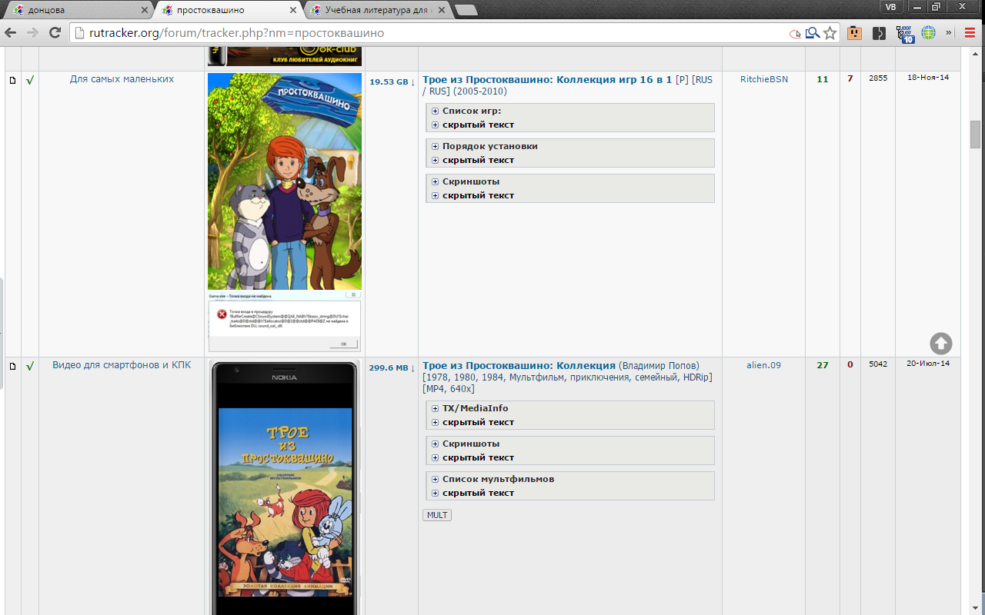Close the простоквашино tab
The image size is (985, 615).
pyautogui.click(x=293, y=10)
